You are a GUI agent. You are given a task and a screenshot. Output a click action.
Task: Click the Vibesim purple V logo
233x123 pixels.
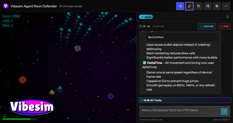point(6,6)
